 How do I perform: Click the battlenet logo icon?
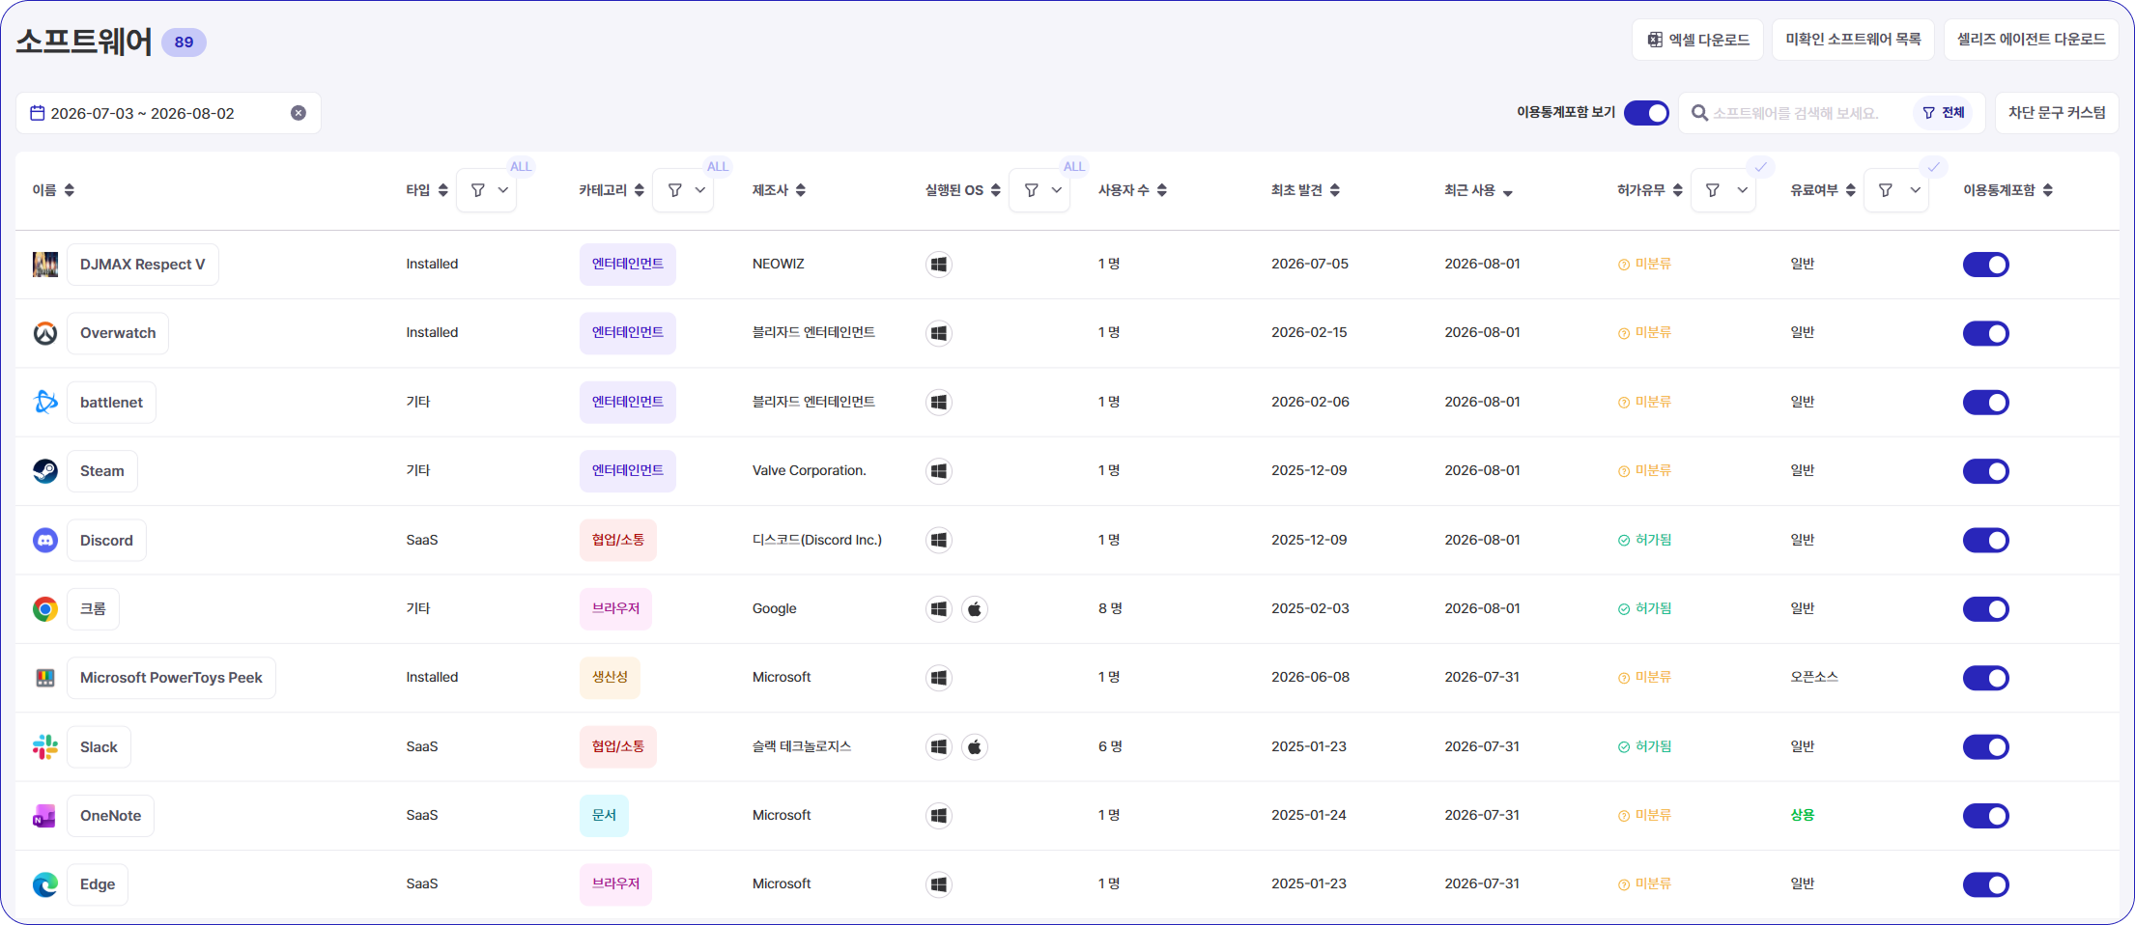(x=45, y=402)
